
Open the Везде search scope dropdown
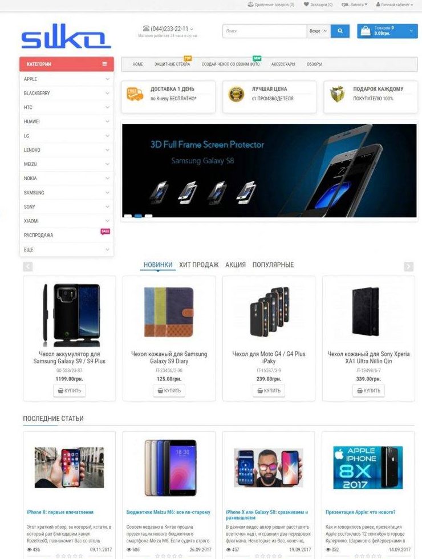319,31
